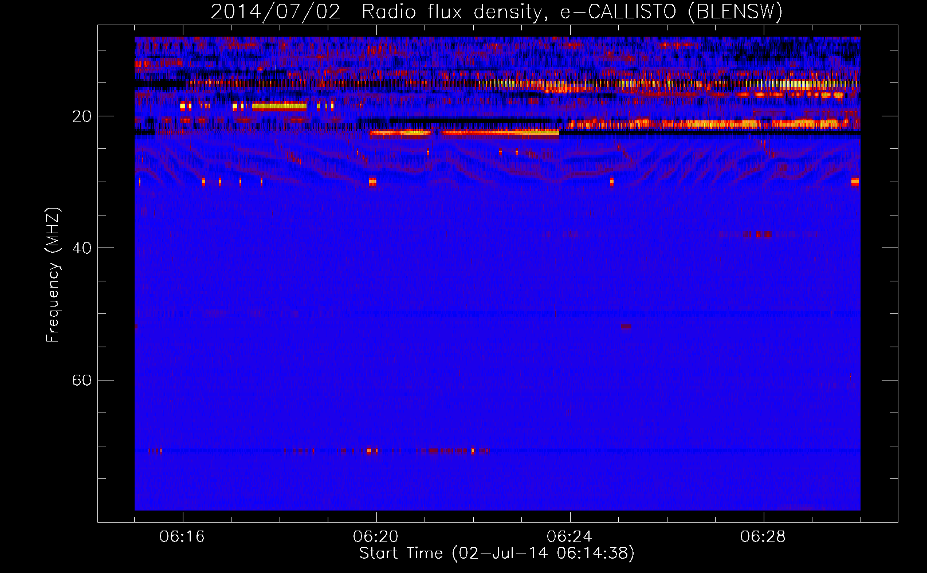Viewport: 927px width, 573px height.
Task: Select the 06:20 time tick label
Action: 375,537
